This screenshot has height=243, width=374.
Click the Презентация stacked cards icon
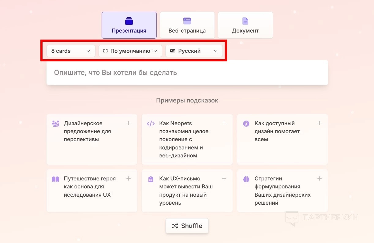[x=129, y=21]
